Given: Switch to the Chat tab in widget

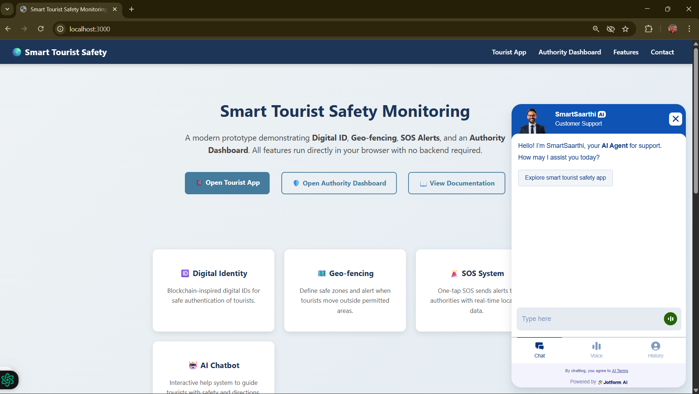Looking at the screenshot, I should tap(539, 350).
